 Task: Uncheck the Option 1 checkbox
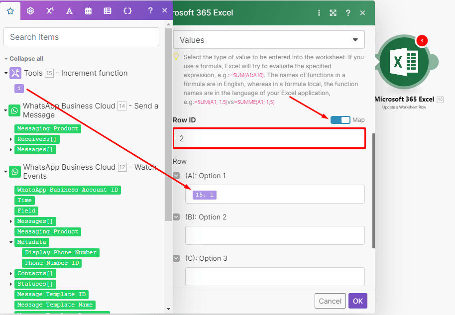coord(176,175)
